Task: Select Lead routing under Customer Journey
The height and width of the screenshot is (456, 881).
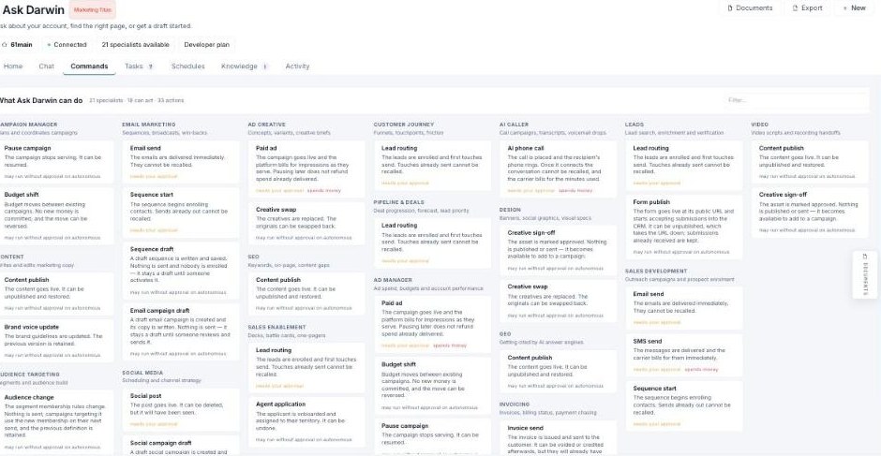Action: coord(432,166)
